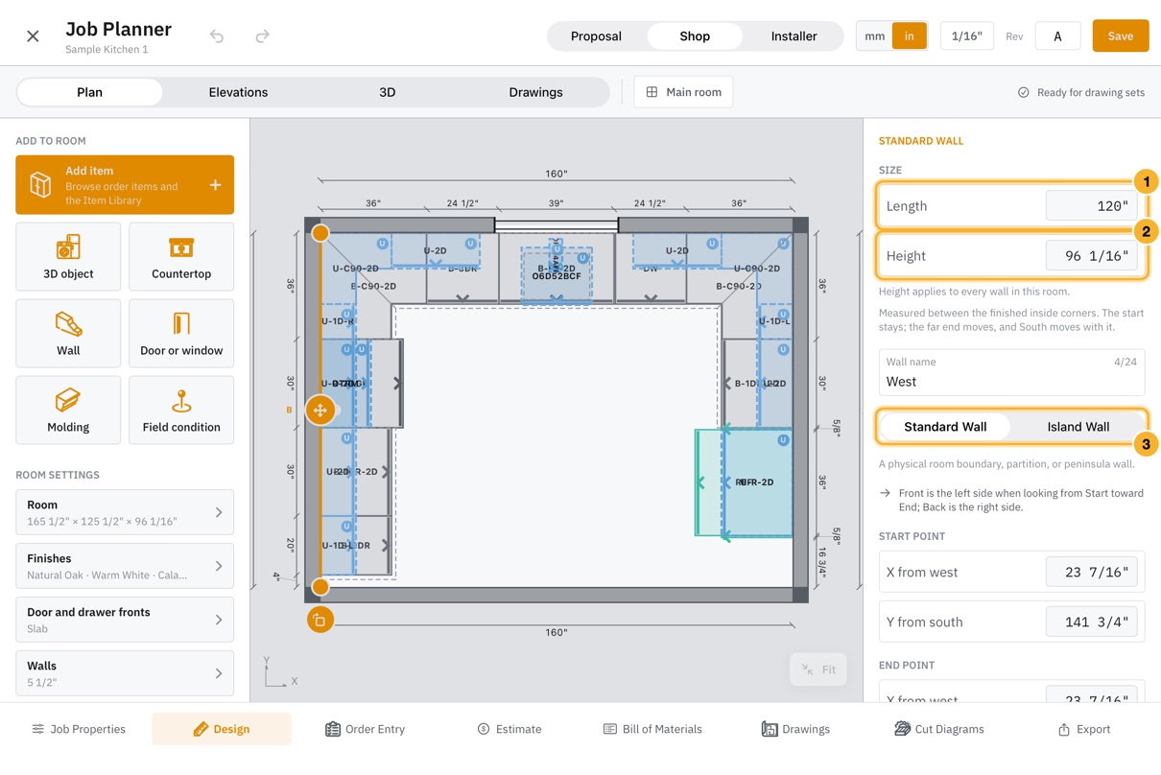The height and width of the screenshot is (775, 1161).
Task: Click the Add item button
Action: 125,185
